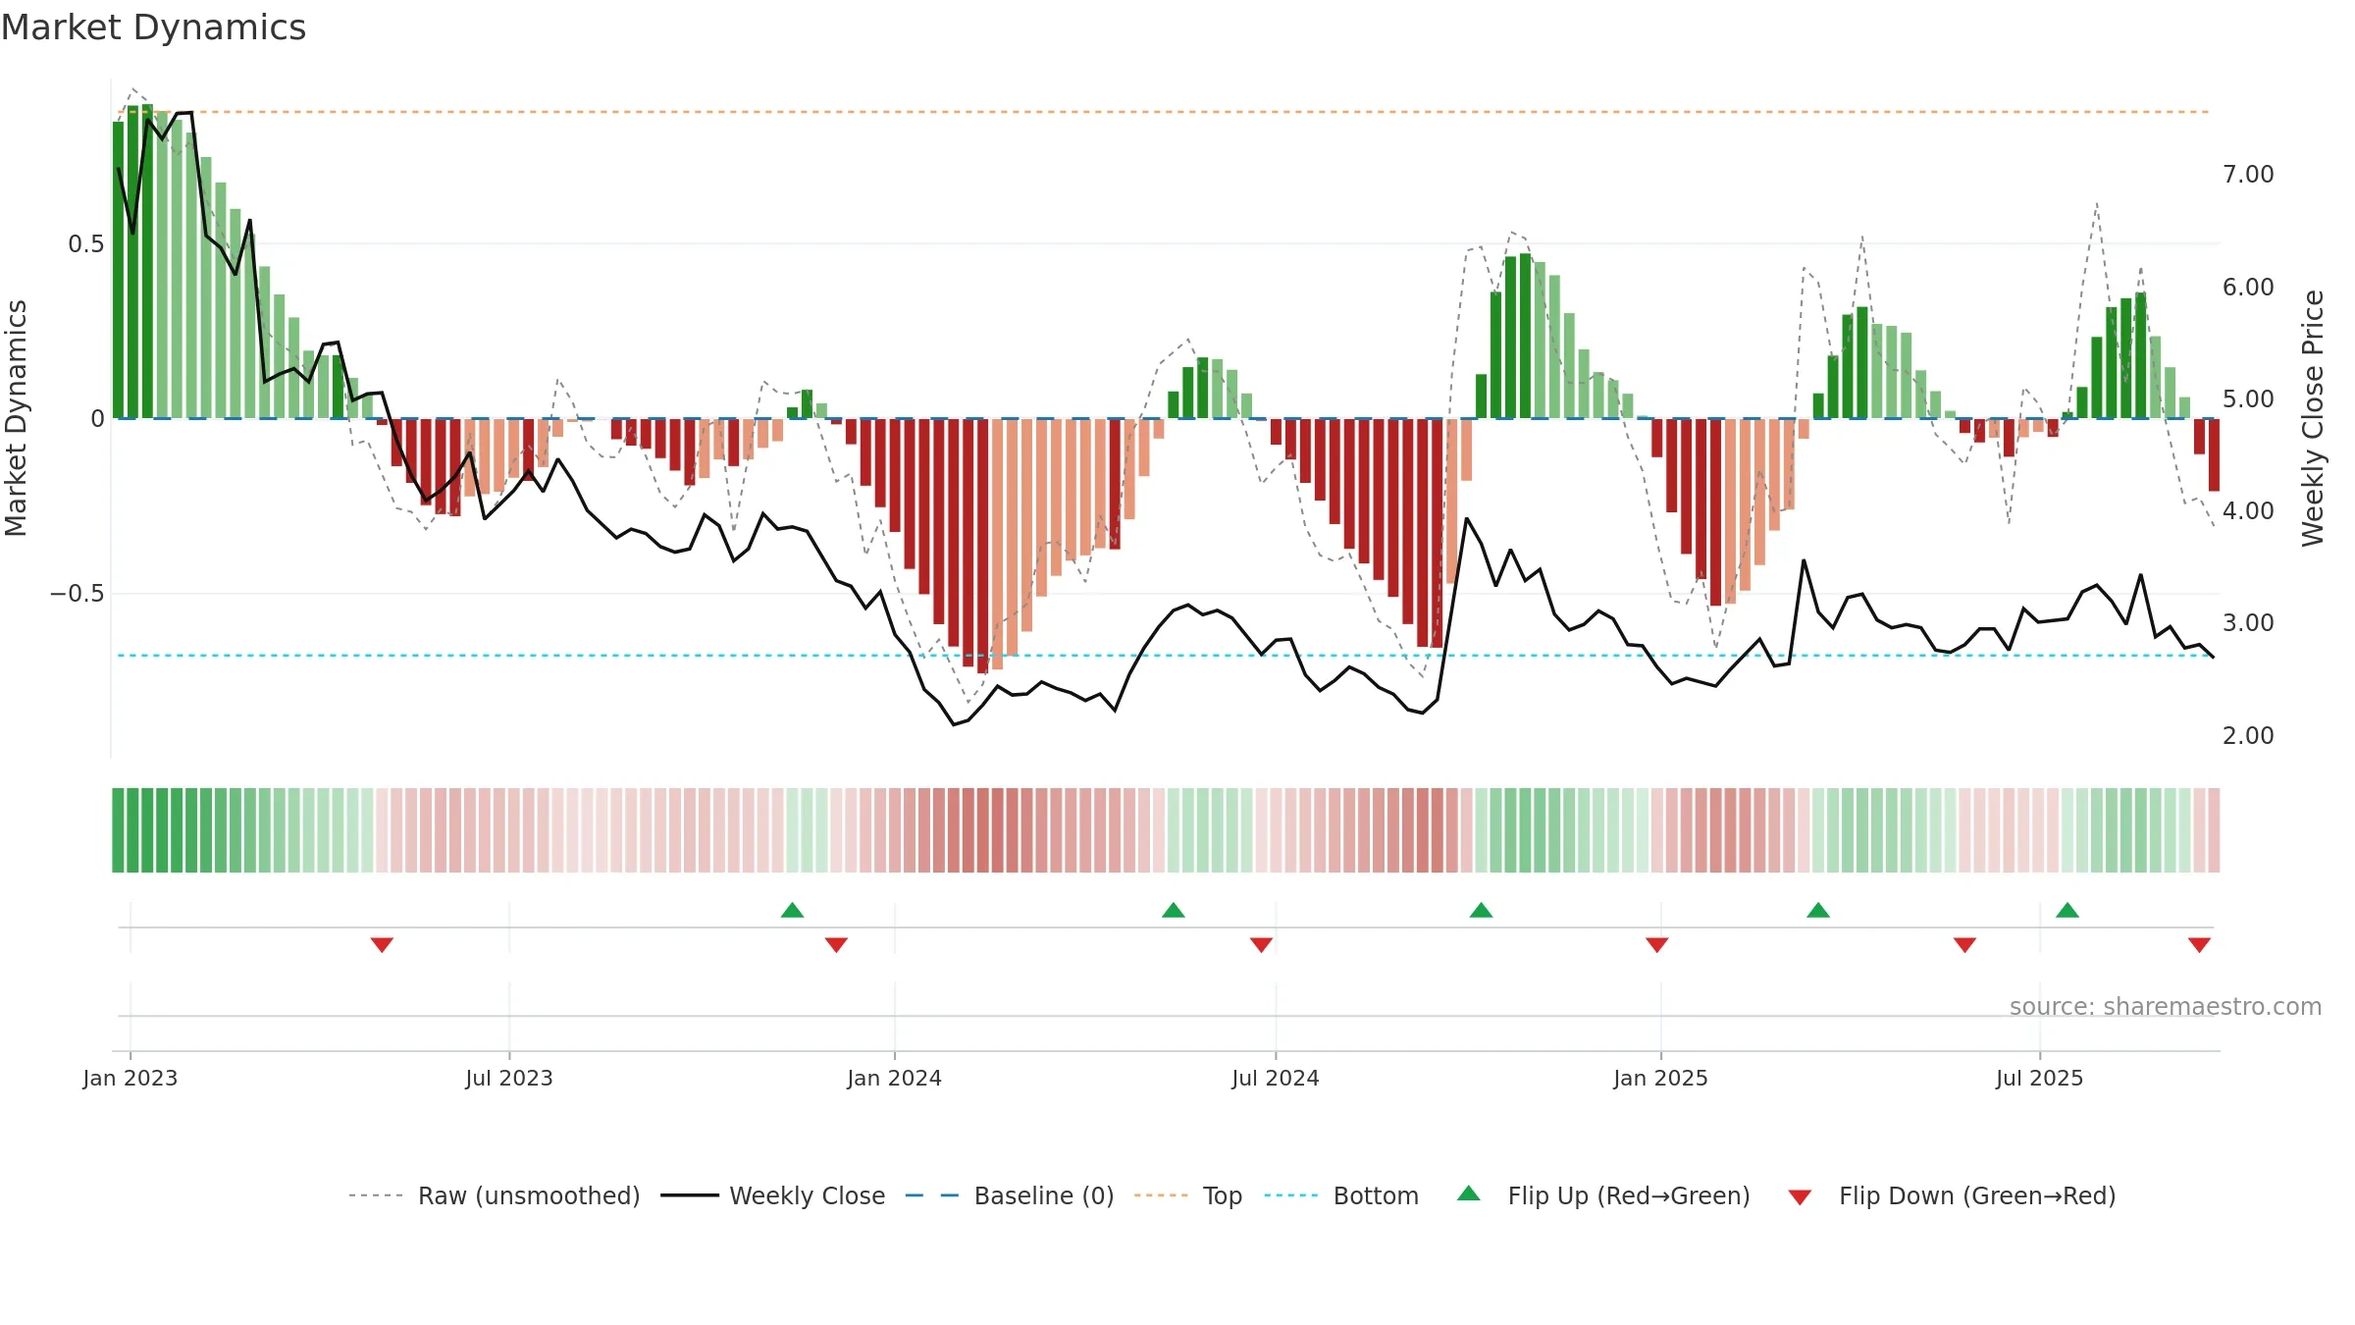Click the Jul 2025 x-axis label

point(2039,1078)
